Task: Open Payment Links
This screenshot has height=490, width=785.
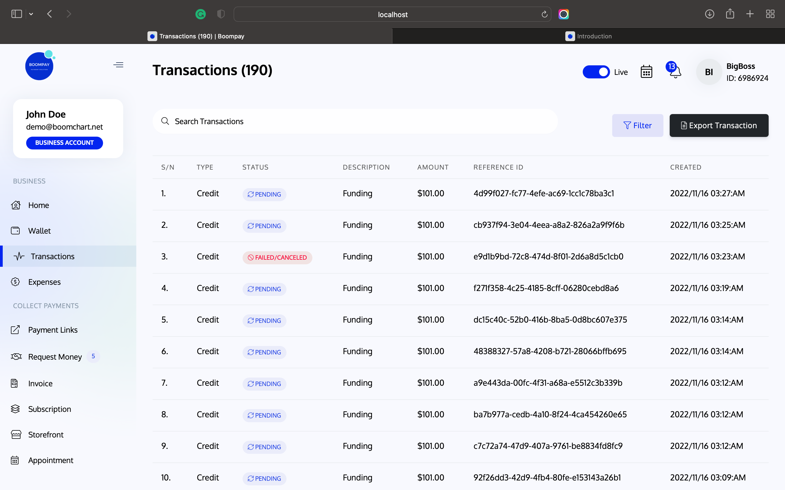Action: coord(53,330)
